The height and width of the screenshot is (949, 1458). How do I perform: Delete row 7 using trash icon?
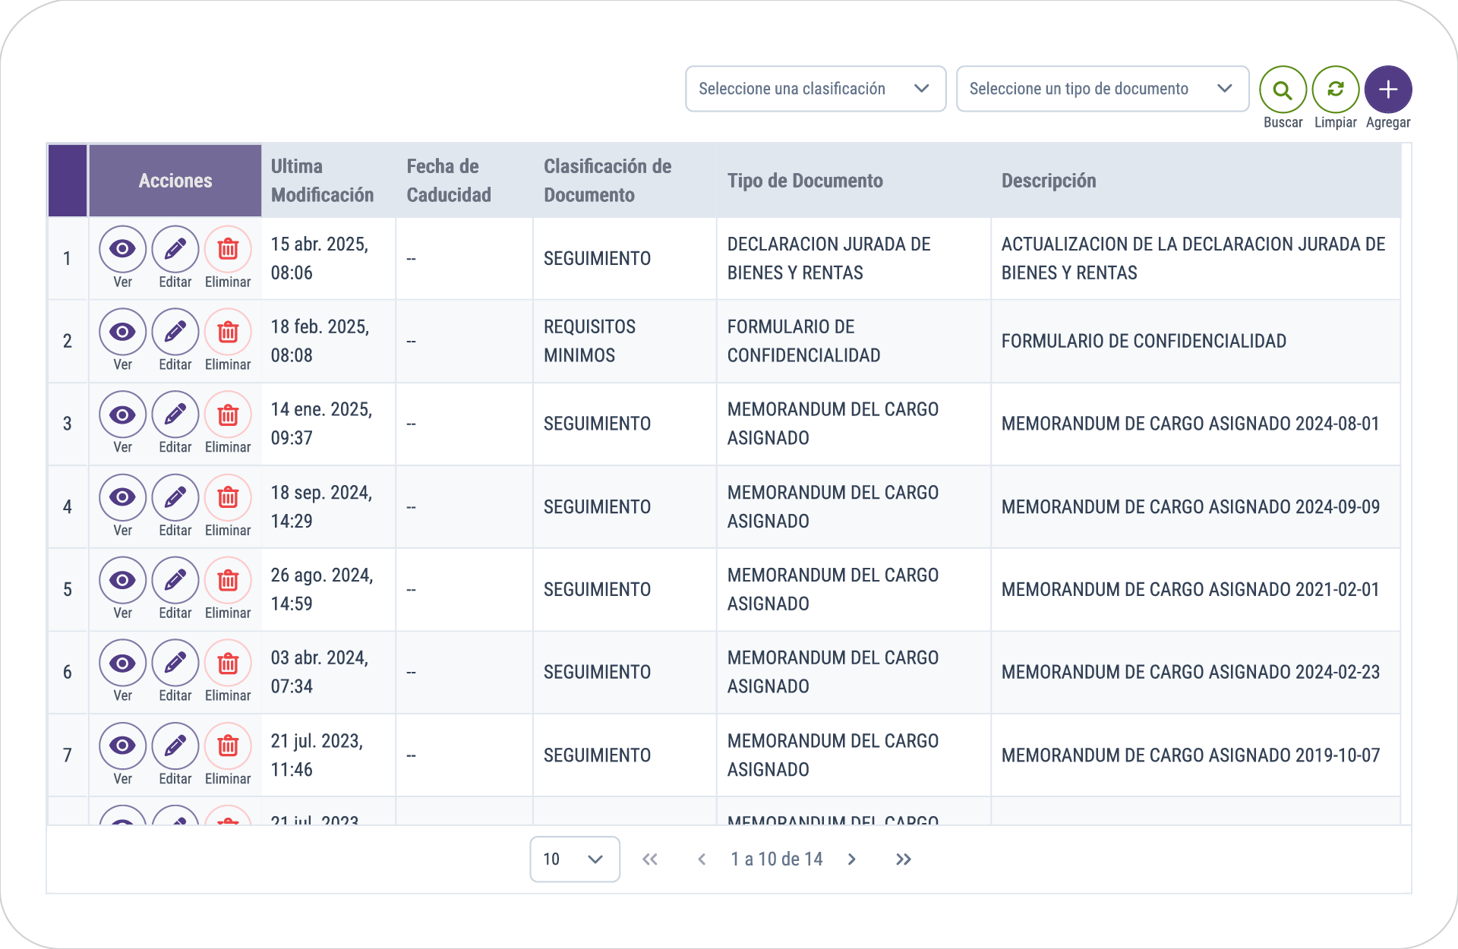(x=228, y=746)
